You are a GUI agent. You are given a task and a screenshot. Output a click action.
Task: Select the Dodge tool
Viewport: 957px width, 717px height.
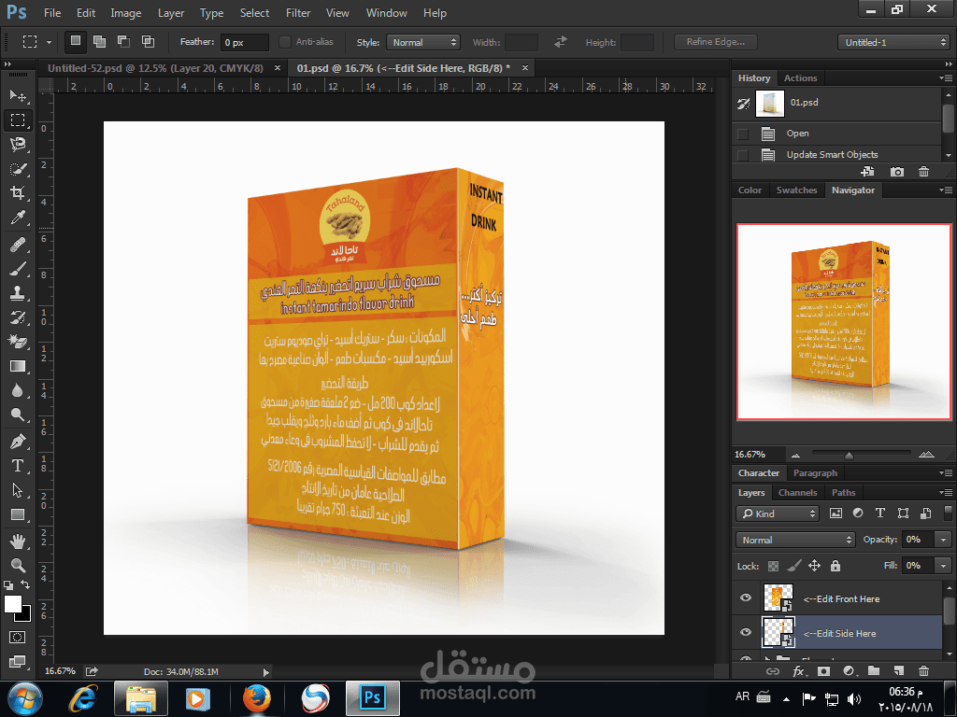(18, 415)
